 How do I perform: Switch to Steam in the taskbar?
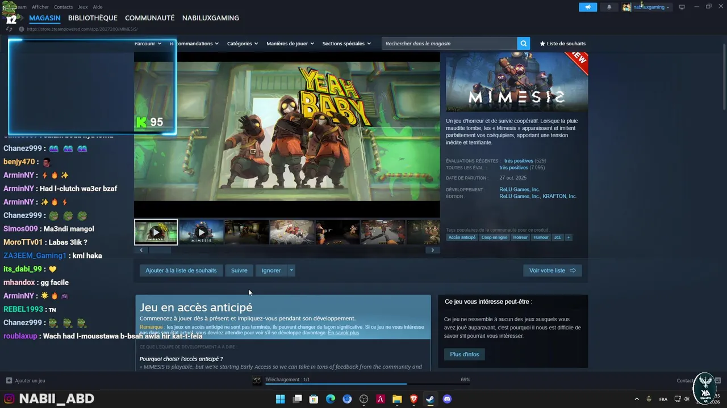(431, 399)
